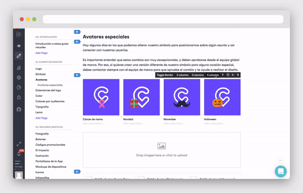The height and width of the screenshot is (194, 303).
Task: Open the briefcase icon in sidebar
Action: tap(19, 109)
